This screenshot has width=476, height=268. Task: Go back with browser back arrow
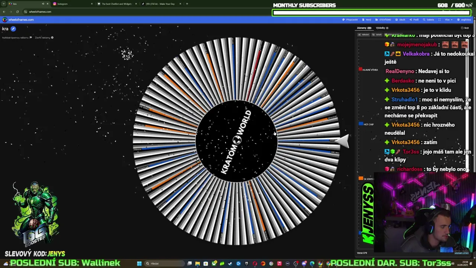[x=4, y=12]
